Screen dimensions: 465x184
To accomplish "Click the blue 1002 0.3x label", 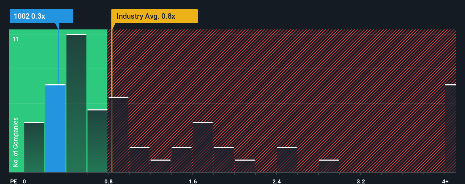I will (x=41, y=16).
